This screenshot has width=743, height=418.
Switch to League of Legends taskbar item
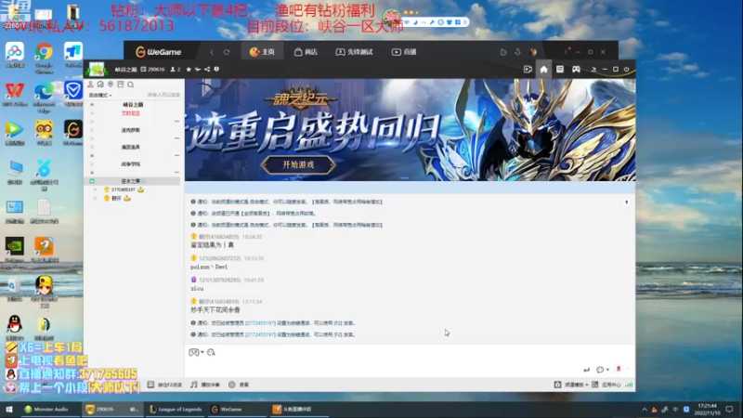point(176,409)
